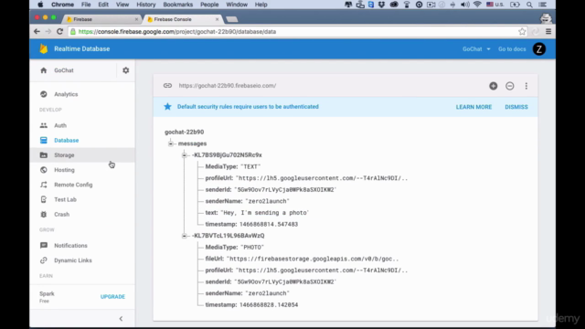
Task: Click the Database sidebar icon
Action: tap(44, 140)
